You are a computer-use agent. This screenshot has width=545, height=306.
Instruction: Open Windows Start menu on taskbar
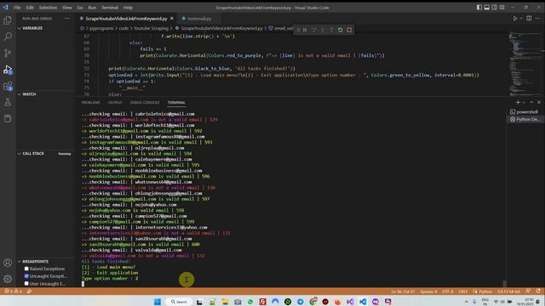[x=158, y=302]
